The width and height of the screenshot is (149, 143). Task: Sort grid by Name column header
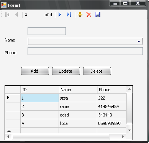[x=78, y=90]
